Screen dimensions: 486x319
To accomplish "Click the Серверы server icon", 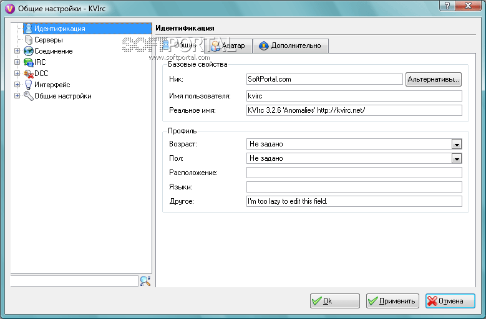I will [x=29, y=40].
